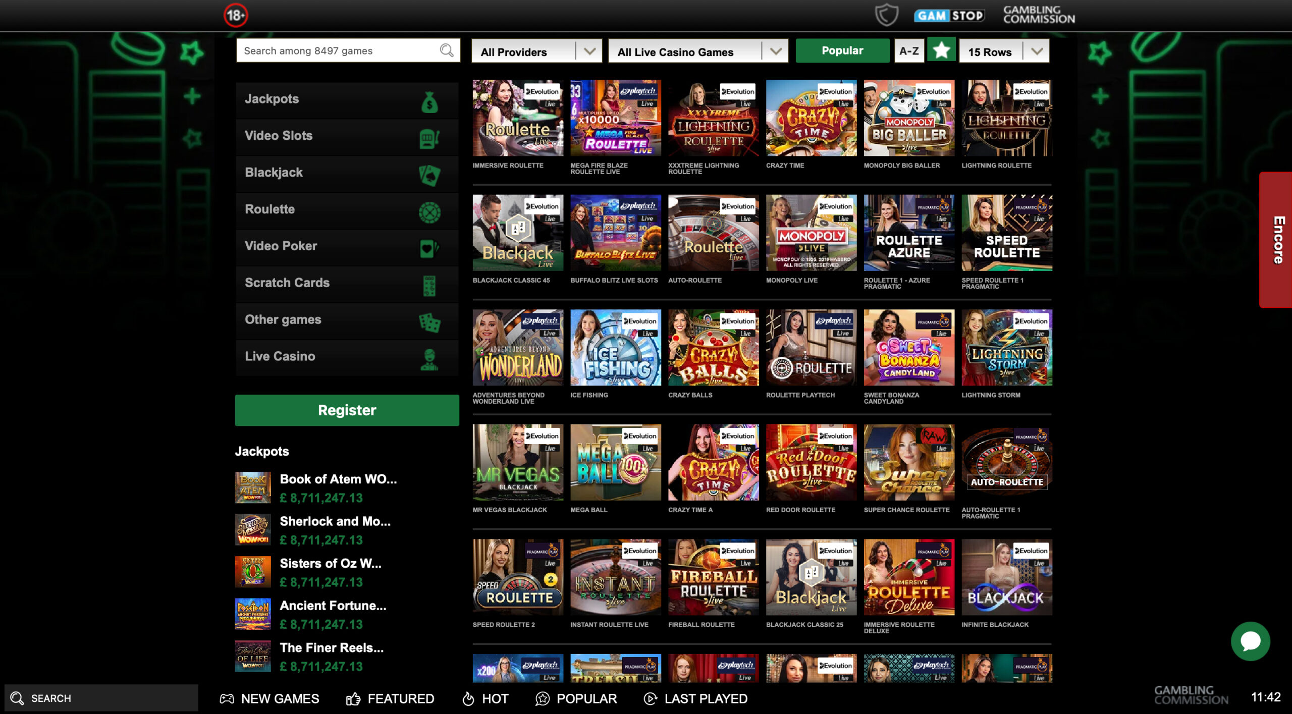
Task: Launch Sweet Bonanza Candyland game
Action: coord(909,348)
